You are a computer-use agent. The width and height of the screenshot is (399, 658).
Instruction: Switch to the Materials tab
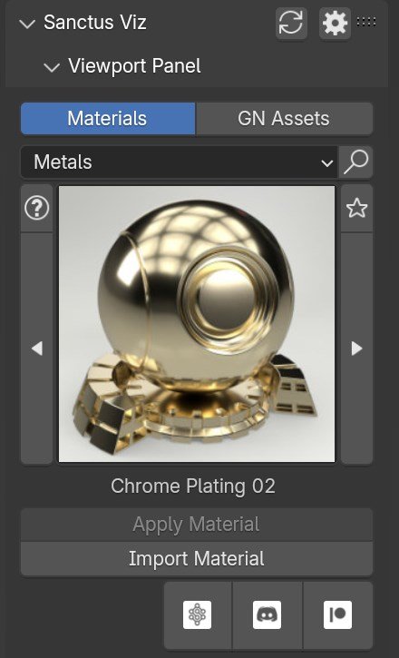point(108,118)
